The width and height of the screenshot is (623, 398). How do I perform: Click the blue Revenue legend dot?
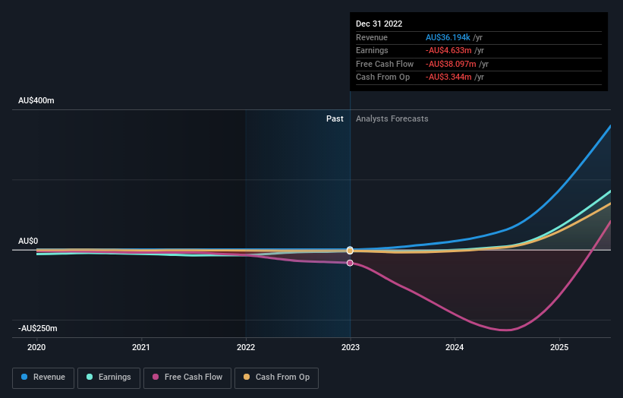[24, 377]
